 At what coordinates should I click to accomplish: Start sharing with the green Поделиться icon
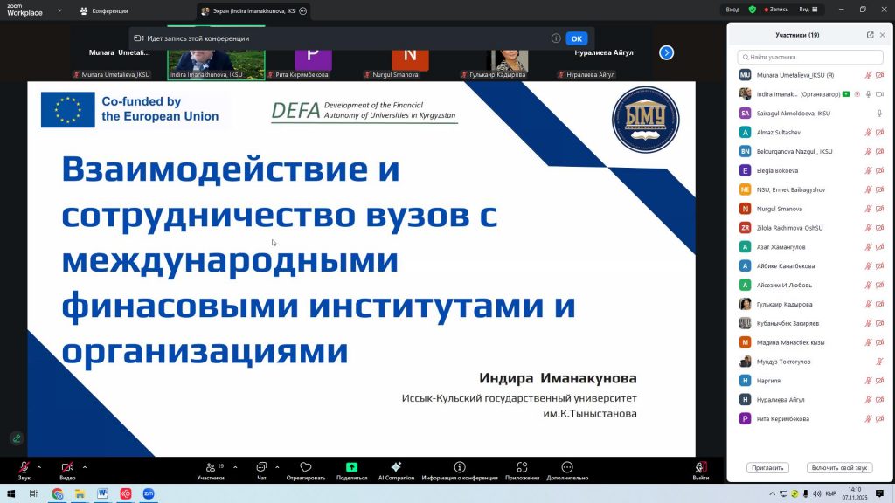point(351,467)
